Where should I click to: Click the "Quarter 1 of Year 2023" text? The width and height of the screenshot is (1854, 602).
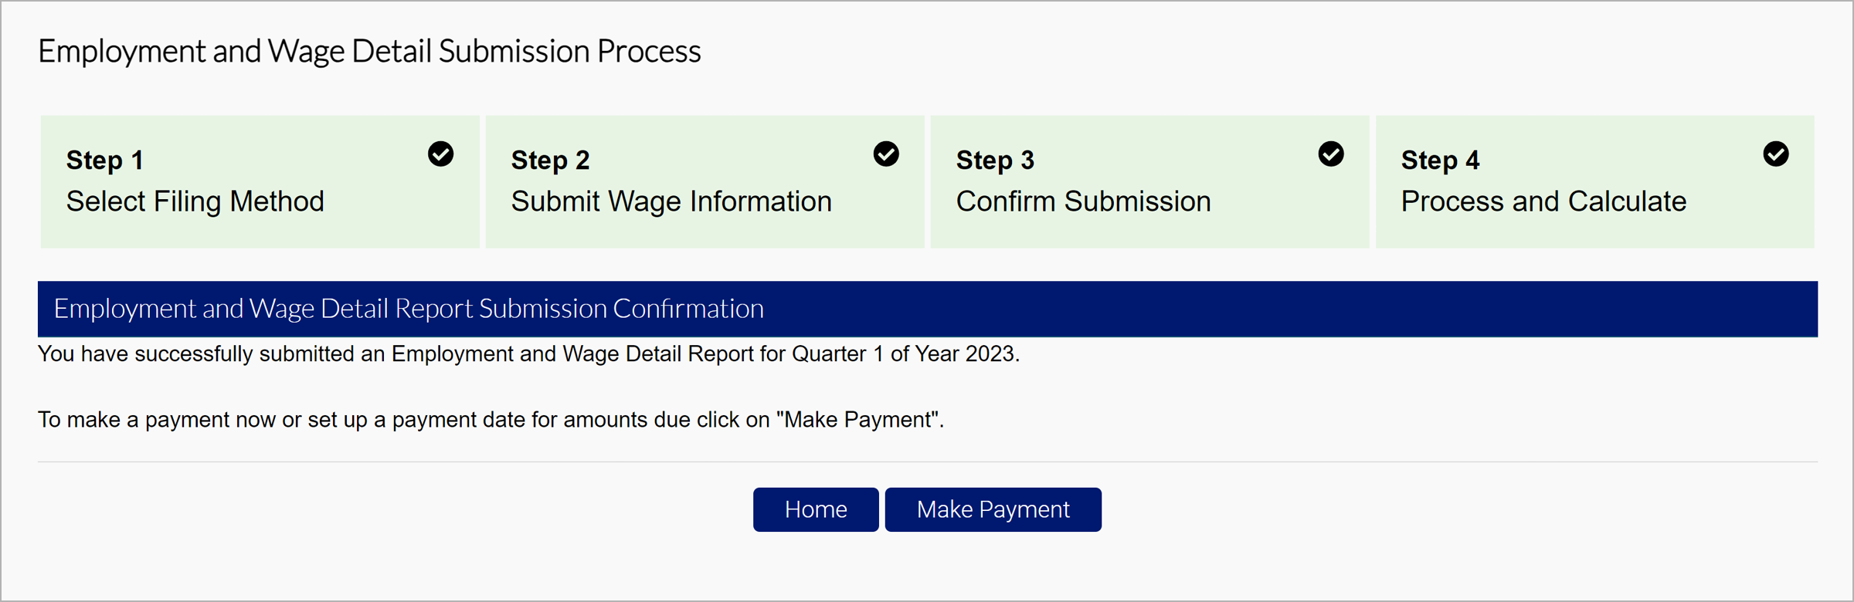pos(904,354)
